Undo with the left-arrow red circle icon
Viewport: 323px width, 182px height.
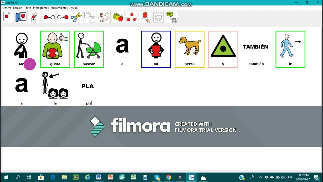(49, 17)
